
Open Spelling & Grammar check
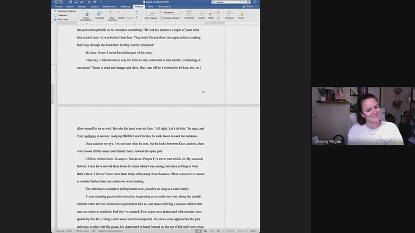(x=65, y=11)
